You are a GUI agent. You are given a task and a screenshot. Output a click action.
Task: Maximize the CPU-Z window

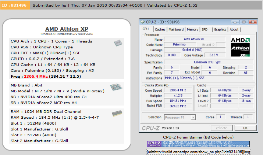(x=244, y=22)
